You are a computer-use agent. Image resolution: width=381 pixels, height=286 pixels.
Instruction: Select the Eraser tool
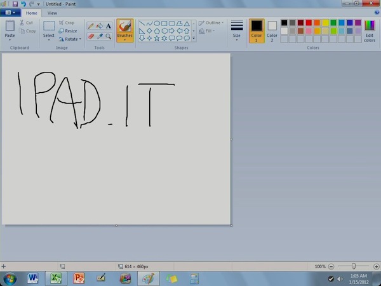point(90,36)
